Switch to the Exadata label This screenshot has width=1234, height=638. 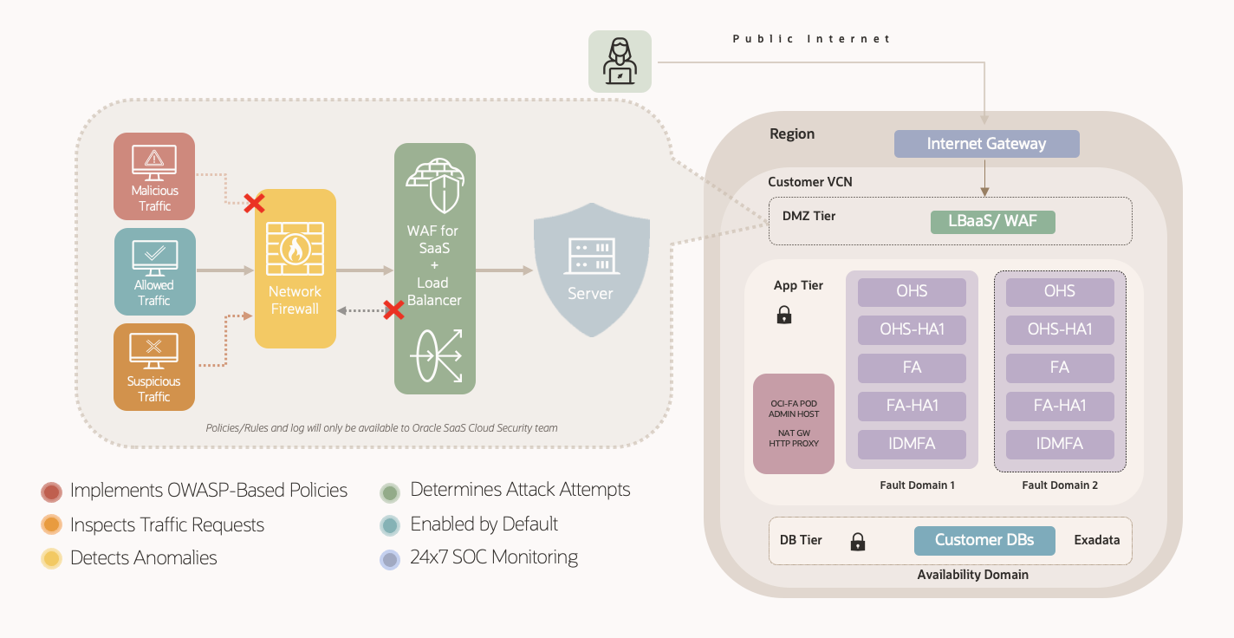point(1096,540)
